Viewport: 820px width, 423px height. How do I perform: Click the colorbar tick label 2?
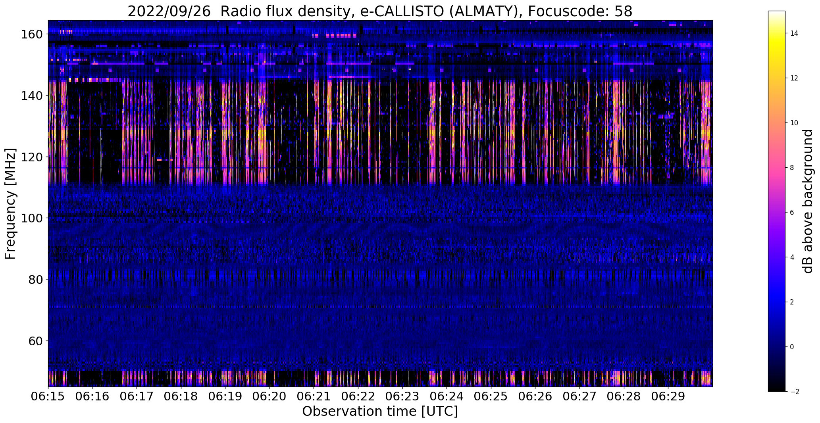pyautogui.click(x=792, y=302)
